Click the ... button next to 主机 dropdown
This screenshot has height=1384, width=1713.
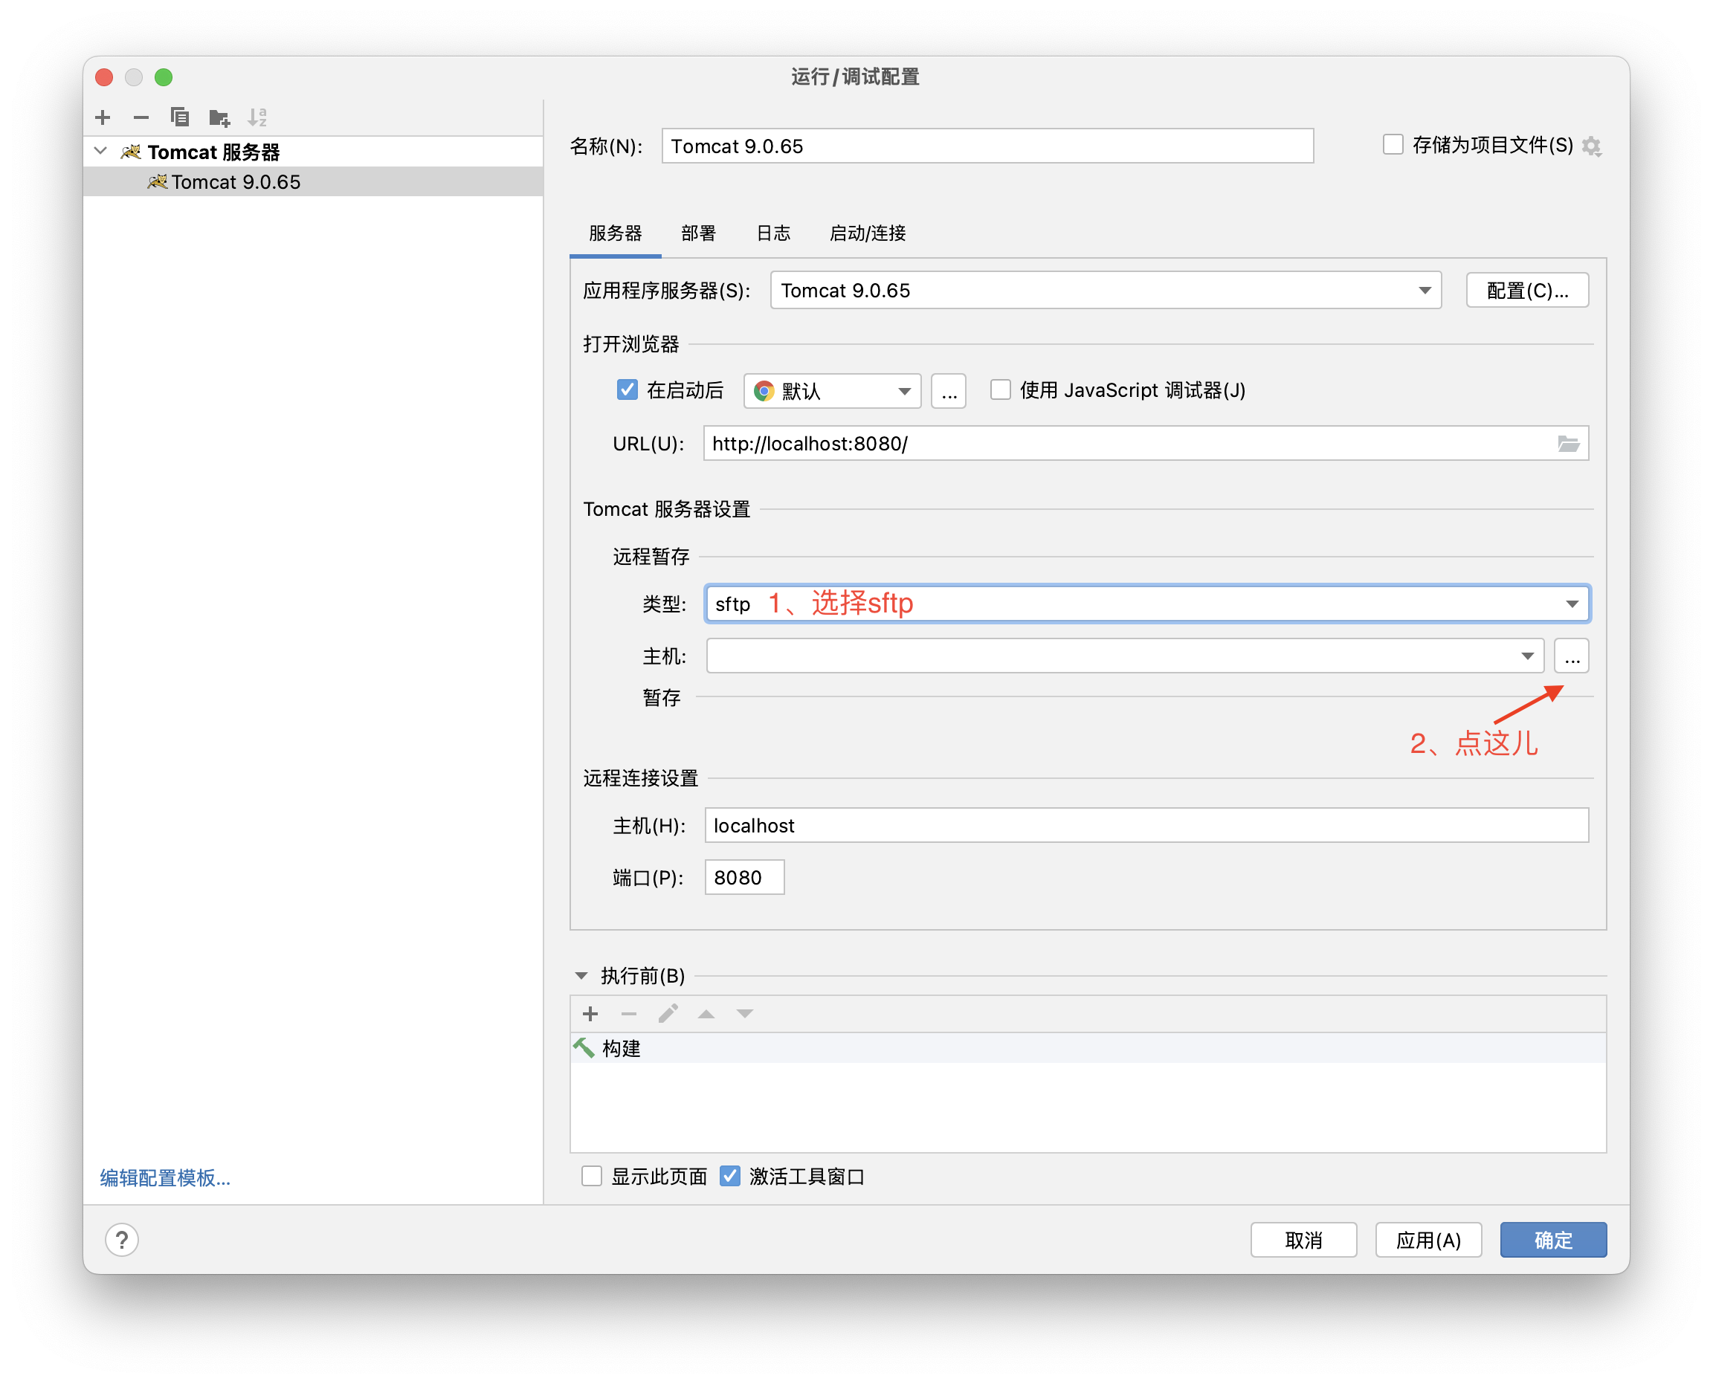click(1572, 656)
